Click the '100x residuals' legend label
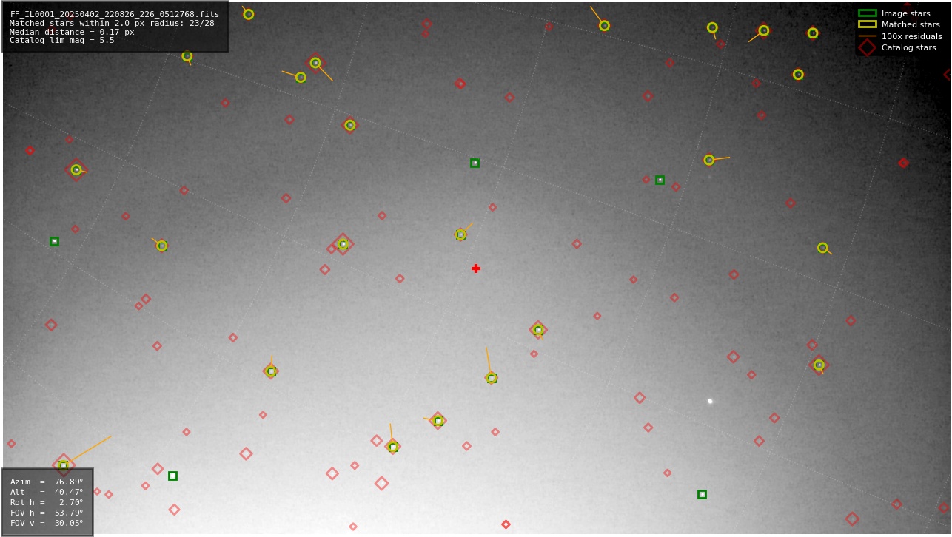 911,36
